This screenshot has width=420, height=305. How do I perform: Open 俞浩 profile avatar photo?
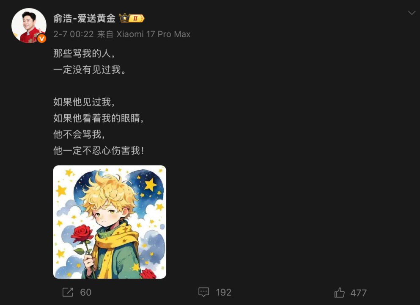coord(29,25)
